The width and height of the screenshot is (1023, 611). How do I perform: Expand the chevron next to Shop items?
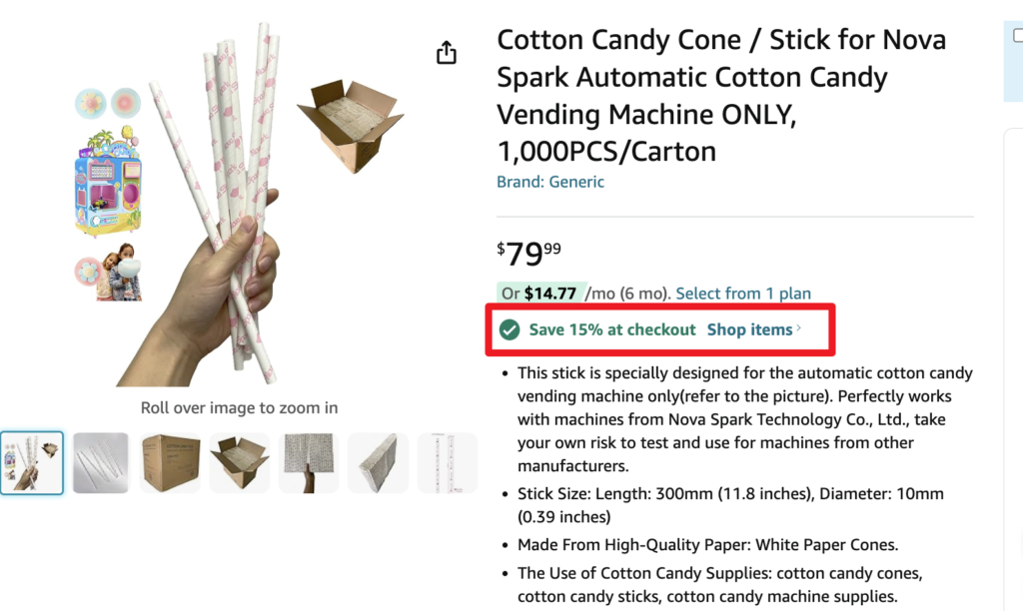[x=798, y=328]
